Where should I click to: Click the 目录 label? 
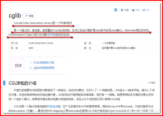point(18,65)
